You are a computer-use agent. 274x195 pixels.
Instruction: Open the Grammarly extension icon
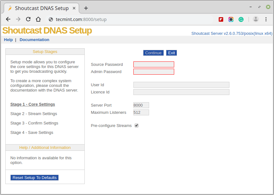[241, 19]
